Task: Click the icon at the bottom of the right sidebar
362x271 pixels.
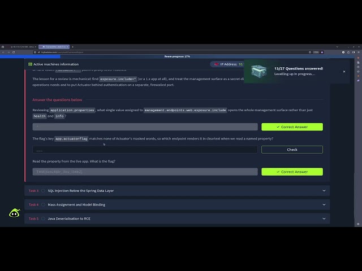Action: pos(358,224)
